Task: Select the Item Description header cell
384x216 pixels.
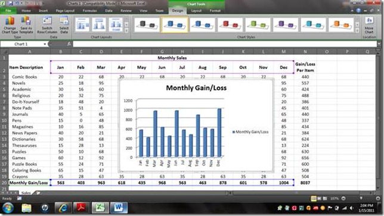Action: pyautogui.click(x=26, y=67)
